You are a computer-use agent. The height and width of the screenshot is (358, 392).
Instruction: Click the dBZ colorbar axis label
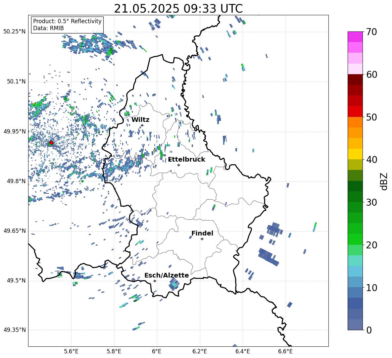[x=384, y=181]
